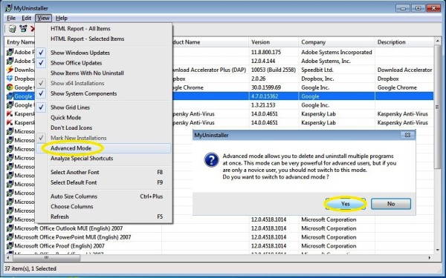Click horizontal scrollbar thumb
This screenshot has width=446, height=278.
point(46,258)
